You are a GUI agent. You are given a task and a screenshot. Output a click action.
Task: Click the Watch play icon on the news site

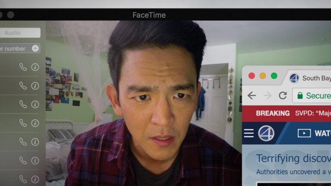pyautogui.click(x=304, y=133)
